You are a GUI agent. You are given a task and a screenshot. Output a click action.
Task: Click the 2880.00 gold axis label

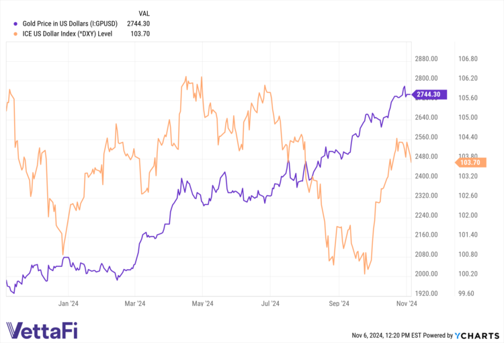[x=427, y=59]
